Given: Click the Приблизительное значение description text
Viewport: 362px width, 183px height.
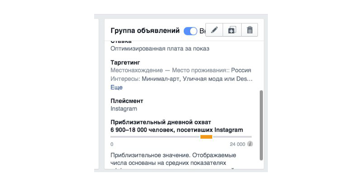Looking at the screenshot, I should tap(173, 159).
